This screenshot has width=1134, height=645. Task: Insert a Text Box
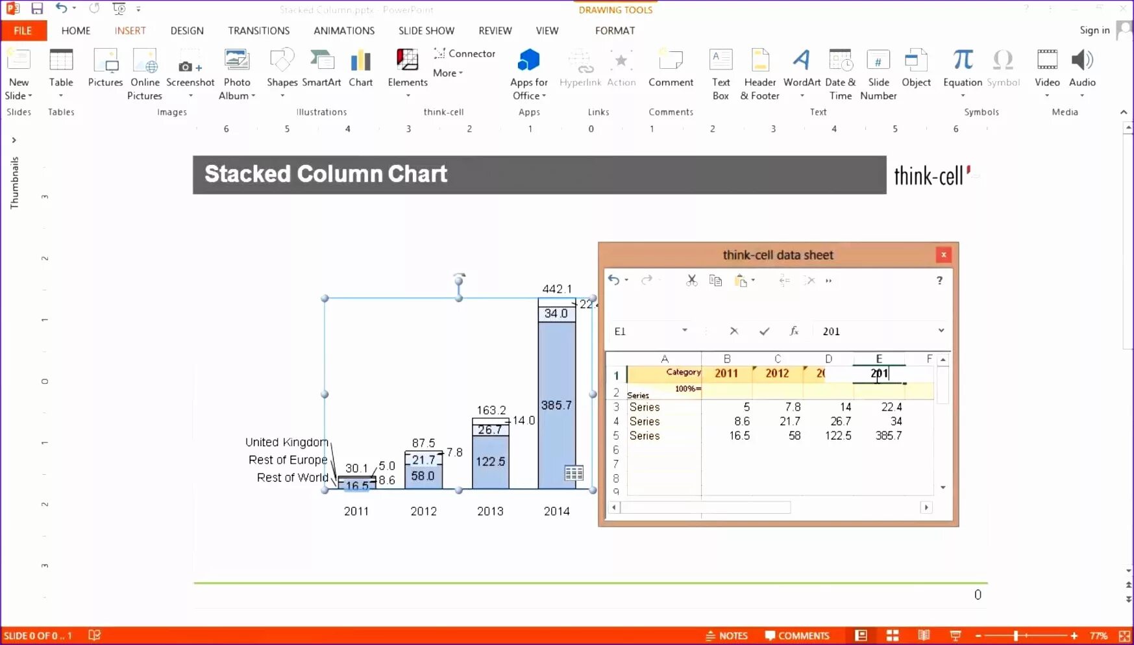coord(721,60)
